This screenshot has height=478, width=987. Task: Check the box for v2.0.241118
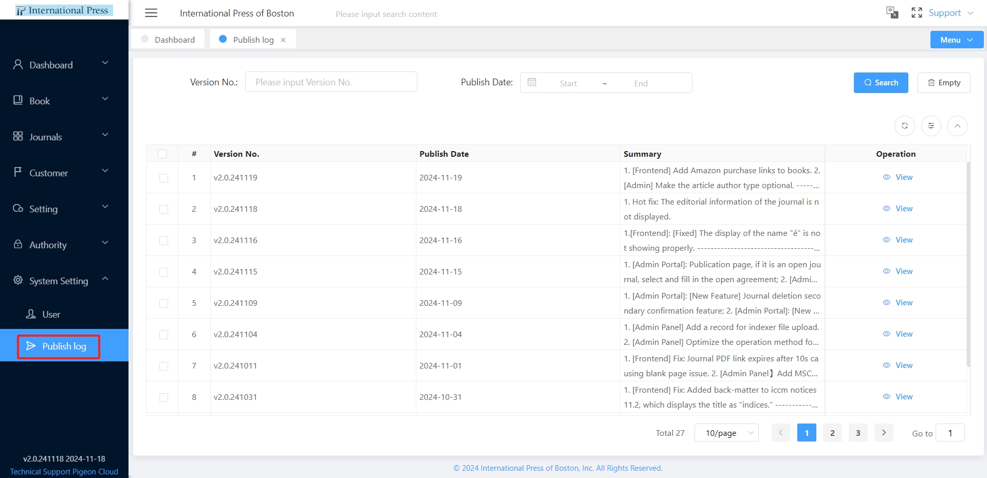click(163, 209)
